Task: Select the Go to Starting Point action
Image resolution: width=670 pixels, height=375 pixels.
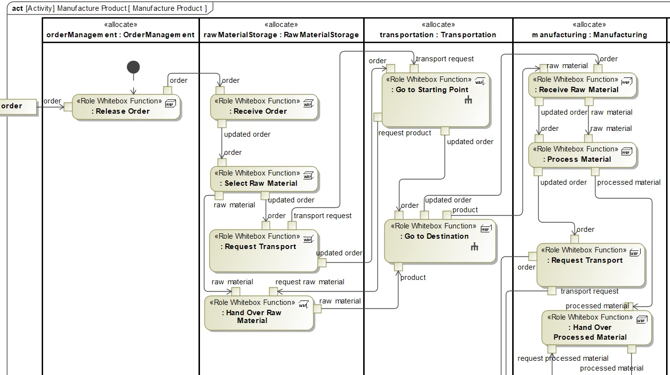Action: click(x=436, y=100)
